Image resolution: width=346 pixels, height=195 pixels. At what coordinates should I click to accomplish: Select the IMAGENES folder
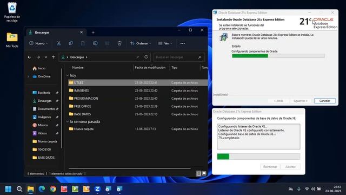(x=81, y=90)
